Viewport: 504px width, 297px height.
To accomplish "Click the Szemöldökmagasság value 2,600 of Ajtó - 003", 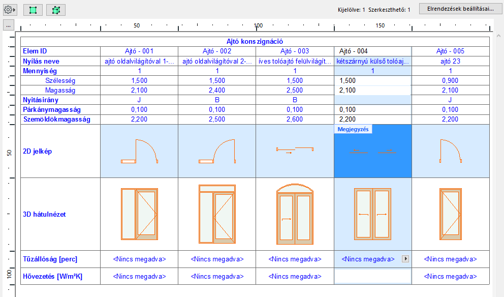I will [295, 120].
